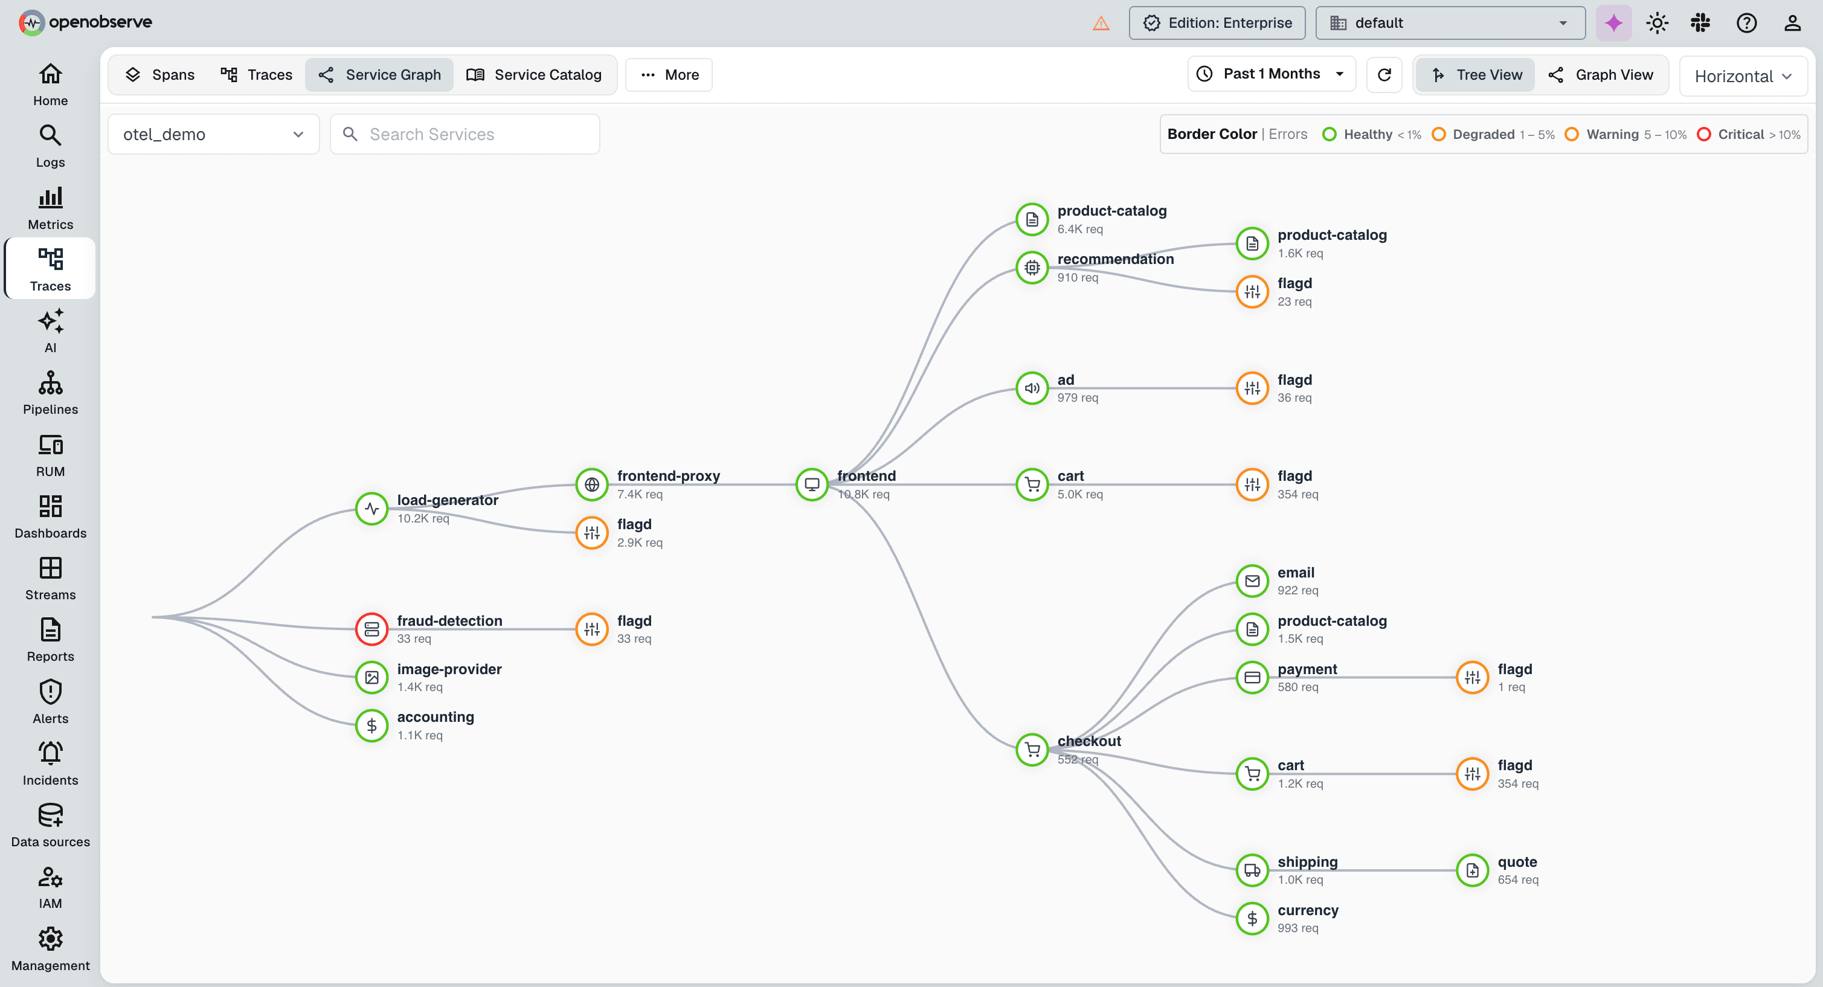The height and width of the screenshot is (987, 1823).
Task: Click the openobserve logo
Action: [86, 22]
